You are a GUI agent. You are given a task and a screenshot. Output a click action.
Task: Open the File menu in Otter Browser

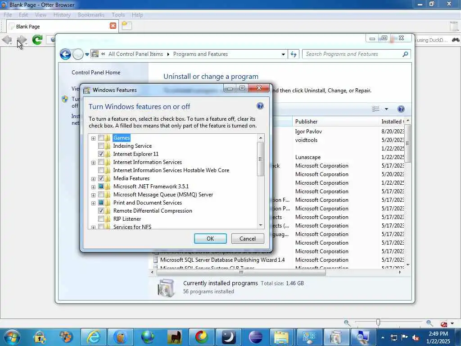pos(8,15)
